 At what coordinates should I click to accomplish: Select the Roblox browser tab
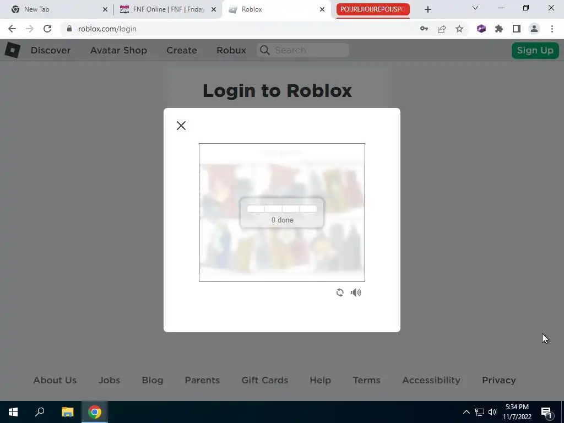point(277,9)
